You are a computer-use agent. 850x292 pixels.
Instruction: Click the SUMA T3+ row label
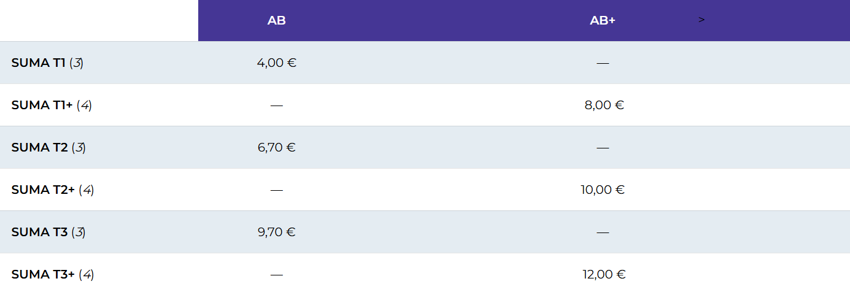(x=53, y=274)
